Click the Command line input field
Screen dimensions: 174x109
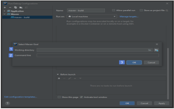coord(98,55)
